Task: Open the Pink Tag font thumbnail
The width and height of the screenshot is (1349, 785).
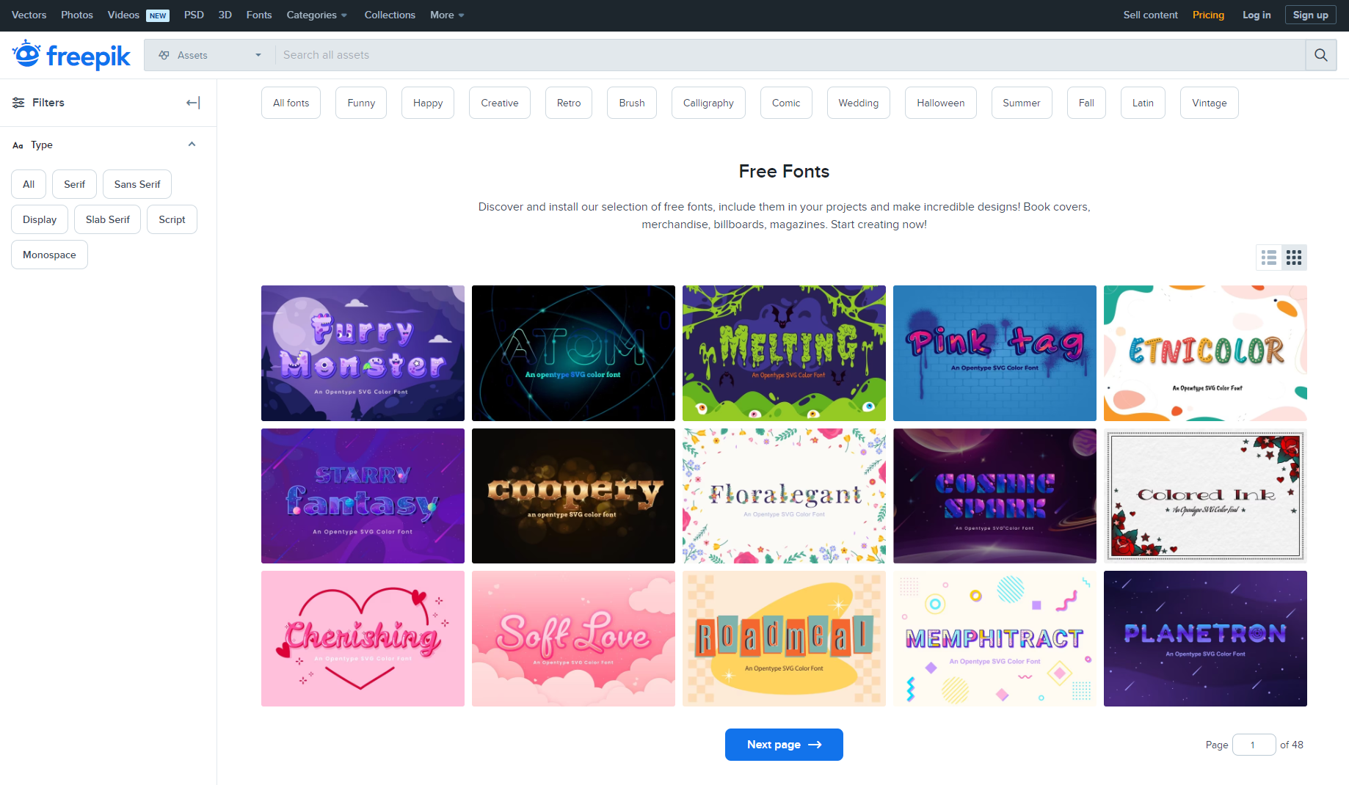Action: 995,353
